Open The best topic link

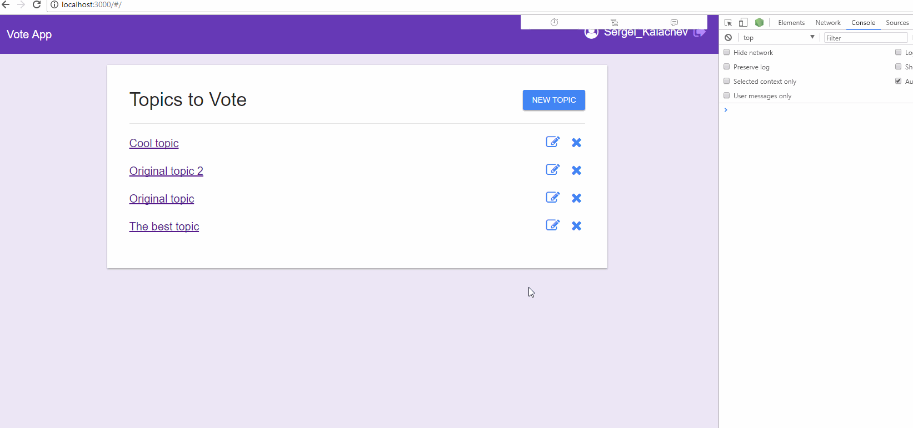click(164, 226)
